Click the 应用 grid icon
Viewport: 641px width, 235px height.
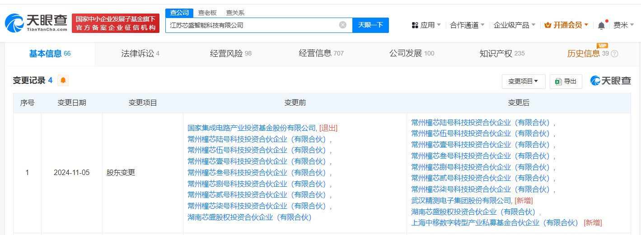tap(415, 25)
